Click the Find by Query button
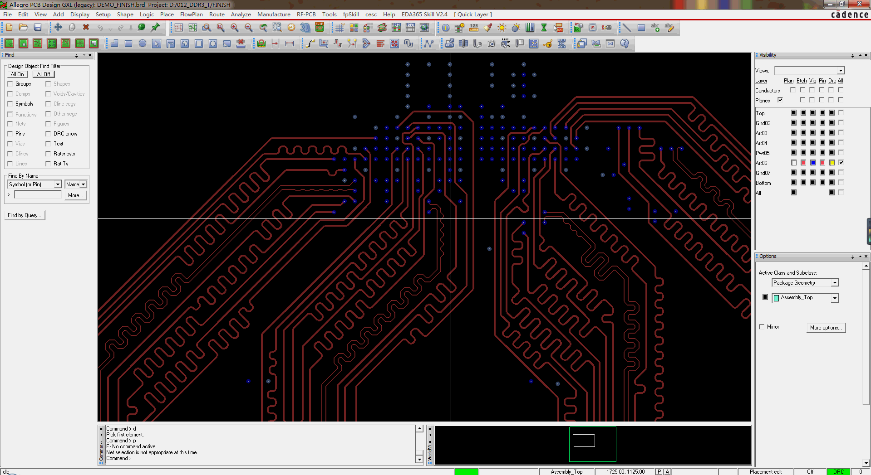 point(25,215)
